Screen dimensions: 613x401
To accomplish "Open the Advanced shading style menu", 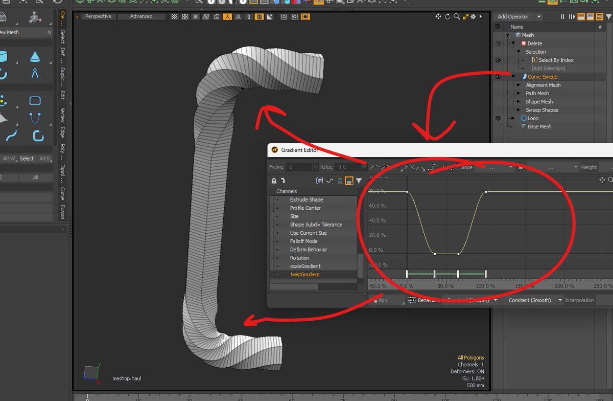I will (142, 16).
